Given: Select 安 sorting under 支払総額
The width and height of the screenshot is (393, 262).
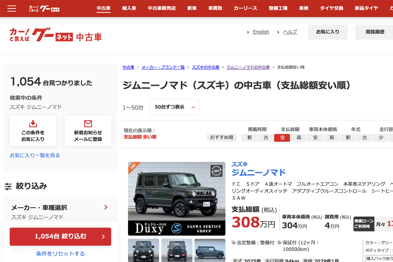Looking at the screenshot, I should pos(282,138).
